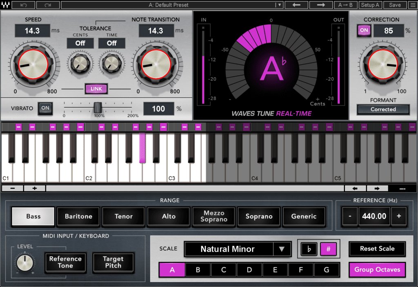
Task: Click the Reset Scale button
Action: pos(377,249)
